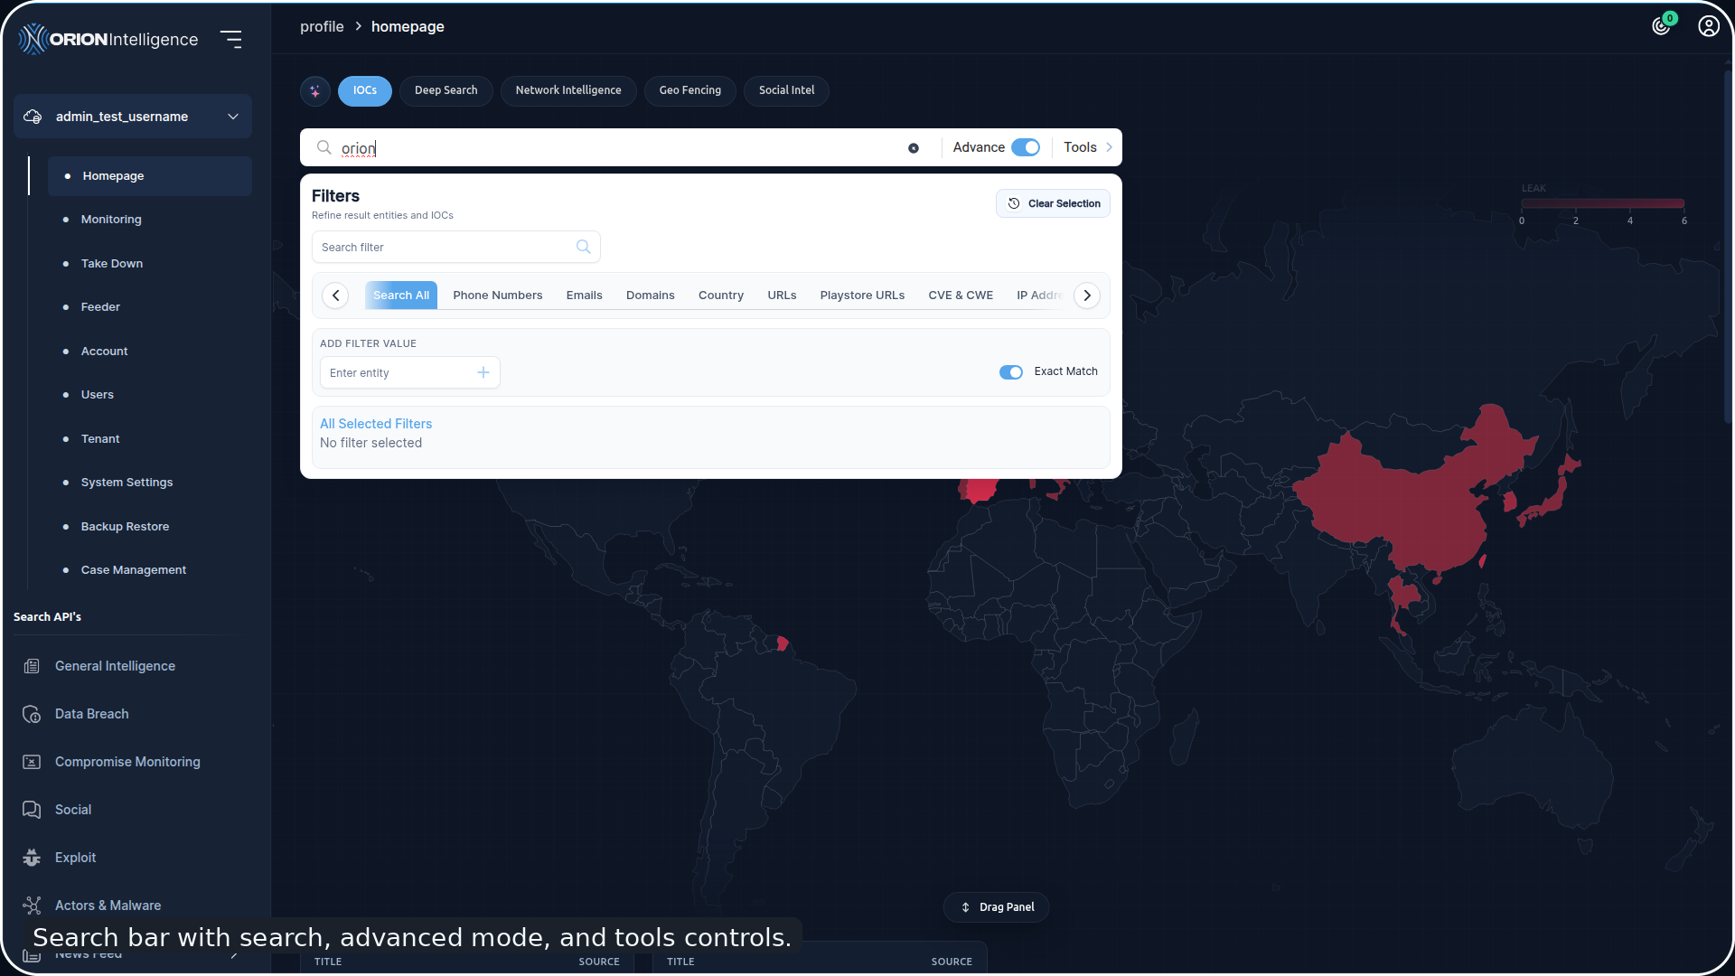1735x976 pixels.
Task: Collapse the sidebar with the hamburger menu icon
Action: click(x=231, y=39)
